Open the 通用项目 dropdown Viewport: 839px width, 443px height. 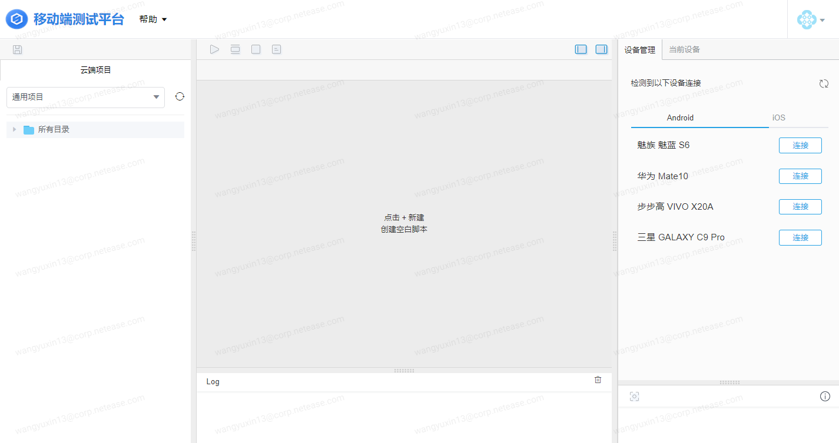(x=85, y=97)
